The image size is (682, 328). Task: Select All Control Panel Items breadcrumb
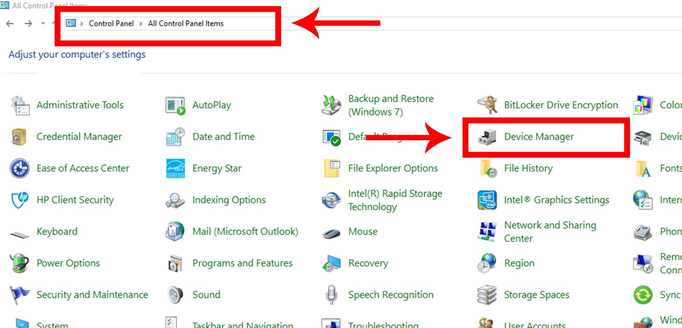[185, 24]
